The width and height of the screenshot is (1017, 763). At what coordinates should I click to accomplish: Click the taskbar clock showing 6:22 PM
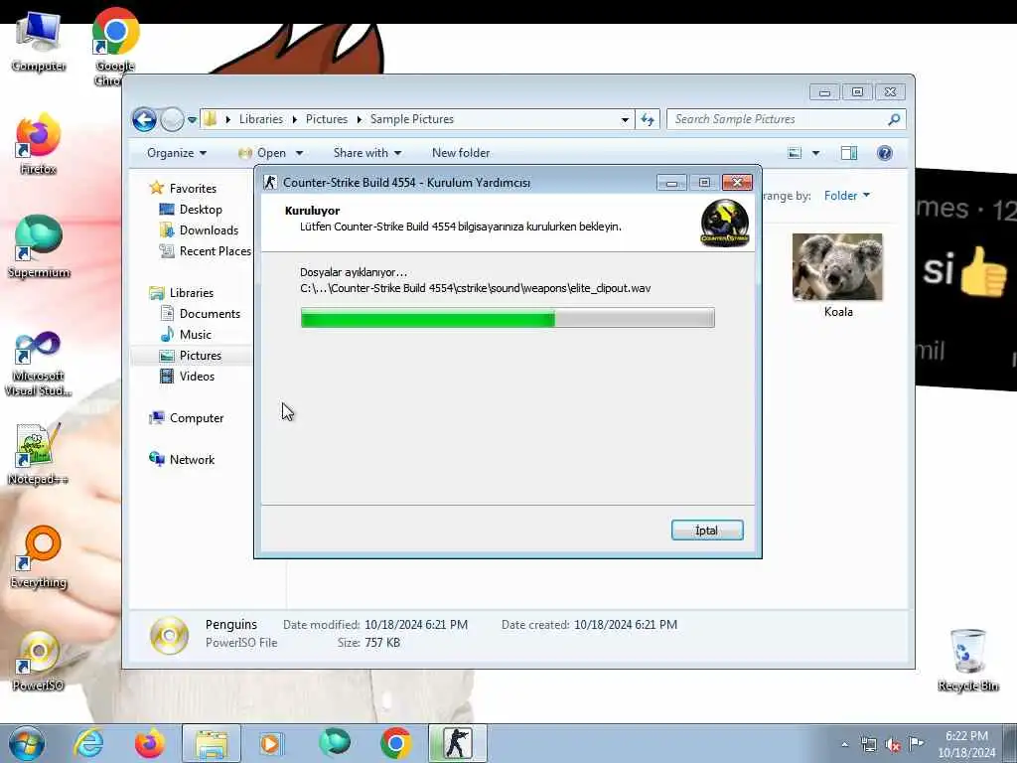tap(966, 743)
